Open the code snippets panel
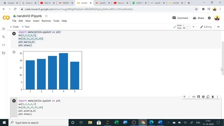 pyautogui.click(x=3, y=45)
